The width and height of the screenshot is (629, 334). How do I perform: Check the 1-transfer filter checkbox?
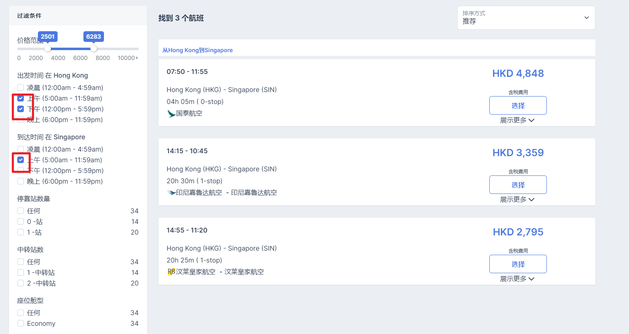tap(21, 273)
